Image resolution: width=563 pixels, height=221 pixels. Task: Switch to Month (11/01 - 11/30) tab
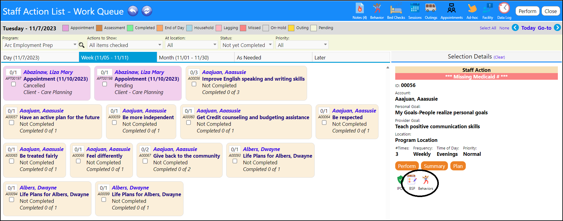coord(196,57)
